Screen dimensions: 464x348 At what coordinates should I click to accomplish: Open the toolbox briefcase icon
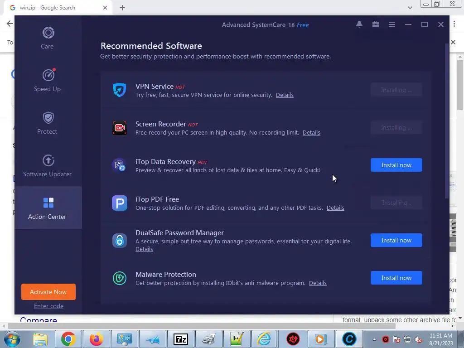pyautogui.click(x=376, y=24)
